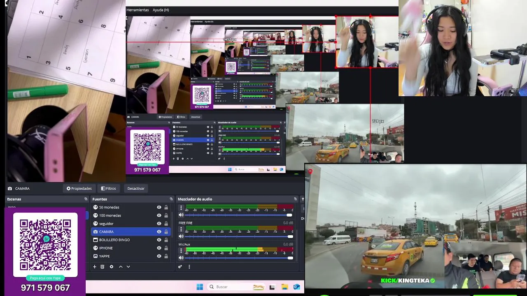527x296 pixels.
Task: Open Outlook from taskbar
Action: tap(296, 287)
